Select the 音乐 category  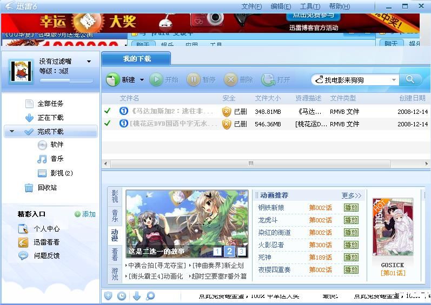tap(51, 159)
